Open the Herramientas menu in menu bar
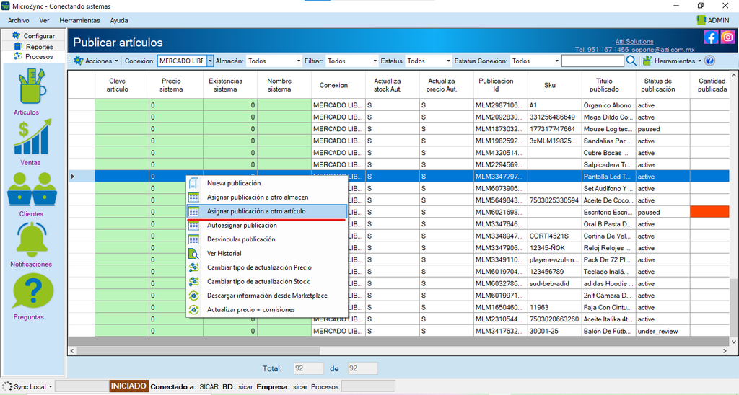 click(79, 20)
